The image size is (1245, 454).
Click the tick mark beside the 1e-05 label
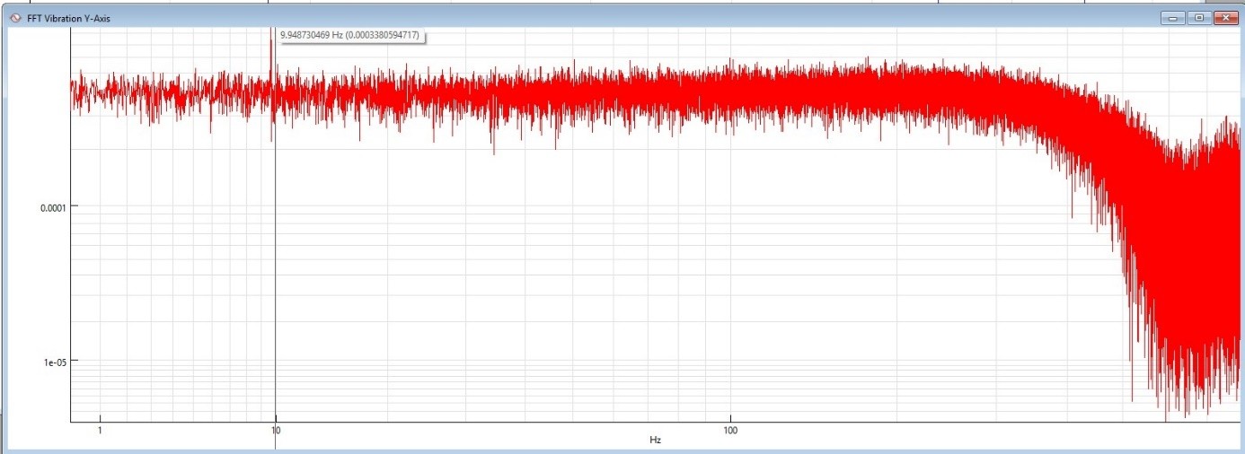(x=75, y=362)
